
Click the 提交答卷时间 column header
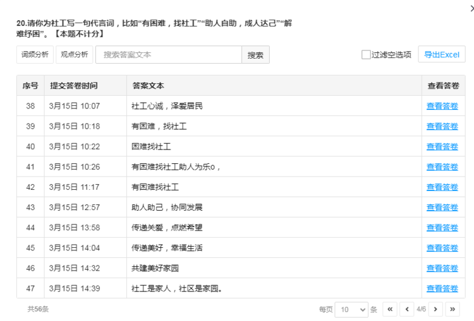[74, 86]
